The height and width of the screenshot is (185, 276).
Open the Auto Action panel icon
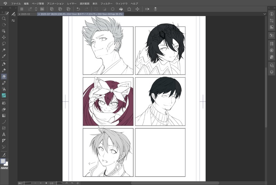(x=272, y=21)
